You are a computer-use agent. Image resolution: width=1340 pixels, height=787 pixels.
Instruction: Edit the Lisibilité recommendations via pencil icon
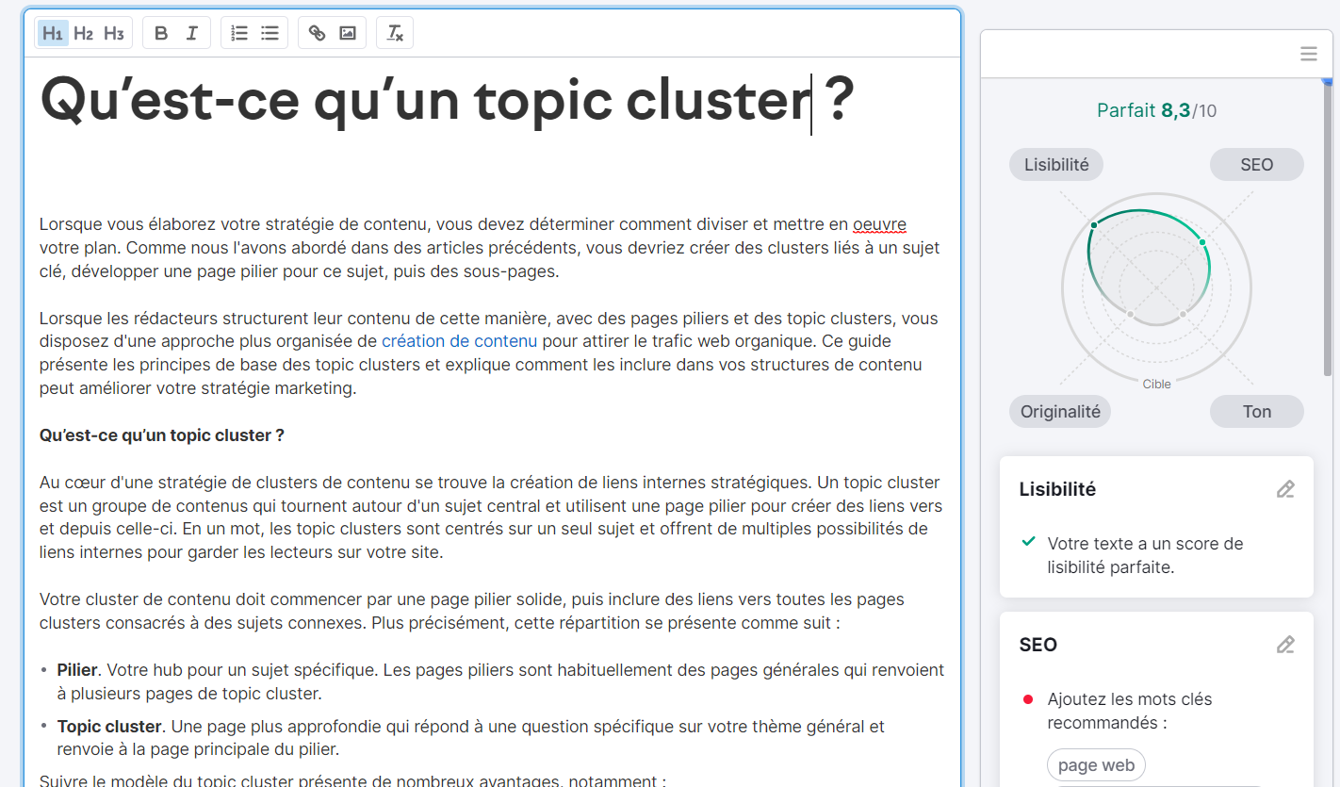(1285, 489)
